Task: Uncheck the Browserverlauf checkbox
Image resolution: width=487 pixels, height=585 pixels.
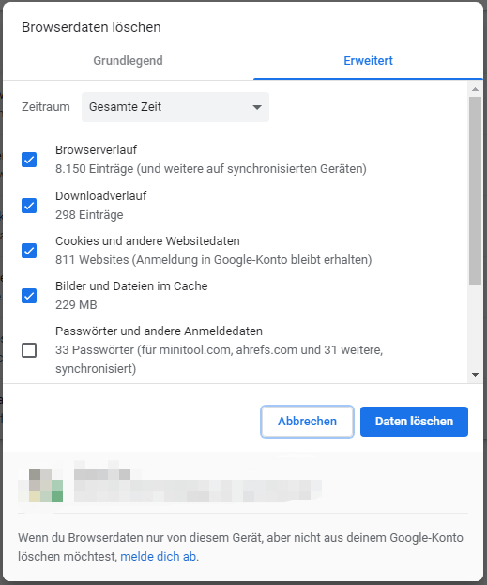Action: point(29,160)
